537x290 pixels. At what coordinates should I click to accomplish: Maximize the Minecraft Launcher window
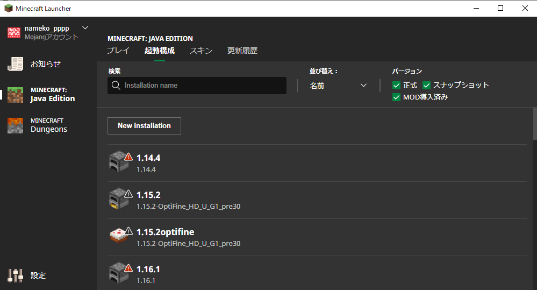[x=500, y=8]
